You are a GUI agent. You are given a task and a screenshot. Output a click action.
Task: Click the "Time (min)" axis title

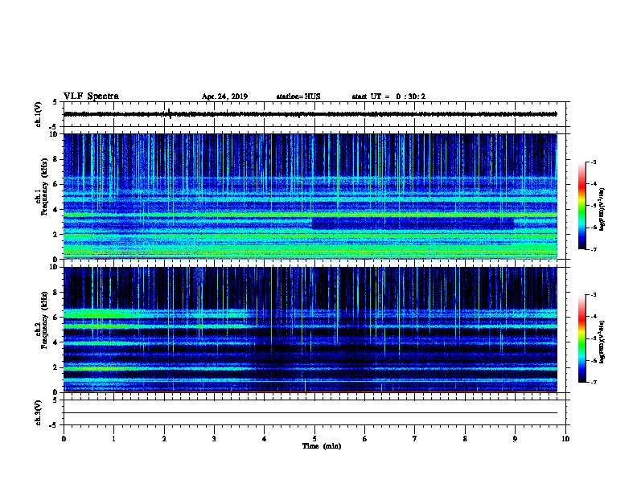(322, 446)
